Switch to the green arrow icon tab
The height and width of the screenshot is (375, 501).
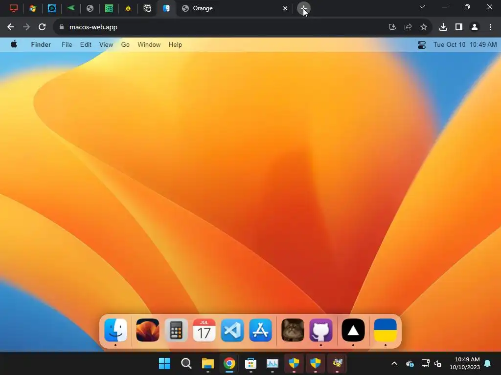pos(71,8)
